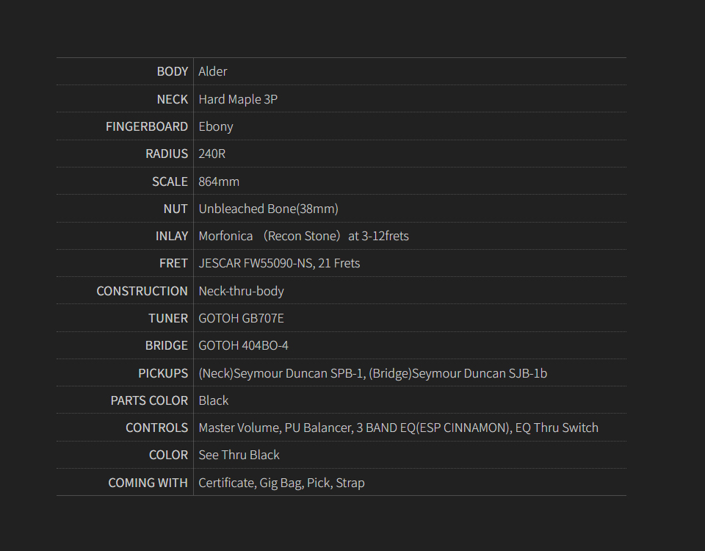705x551 pixels.
Task: Click the COMING WITH row label
Action: tap(148, 483)
